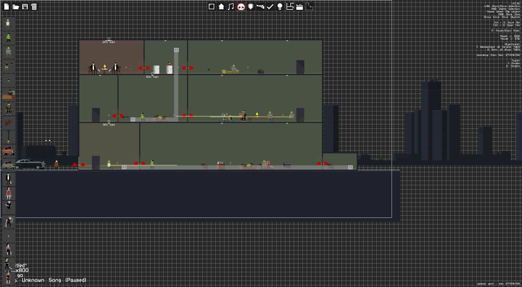522x287 pixels.
Task: Select the yellow arrow marker on middle floor
Action: 257,115
